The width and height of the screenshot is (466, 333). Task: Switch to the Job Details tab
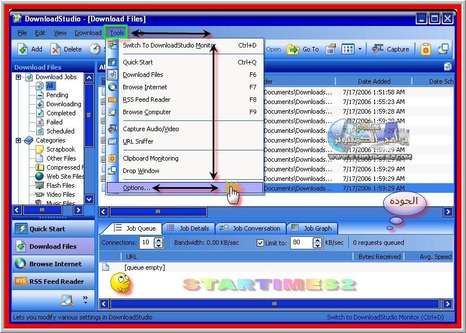189,228
